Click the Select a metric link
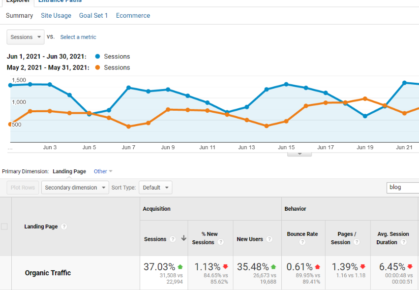The image size is (419, 290). 78,37
